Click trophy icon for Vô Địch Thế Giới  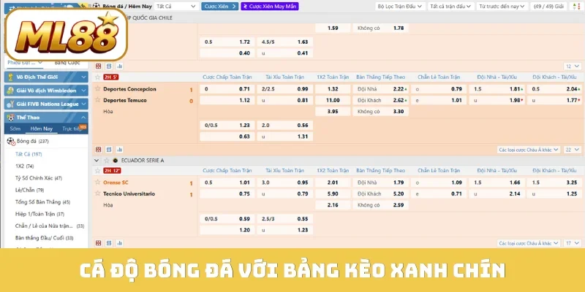pos(10,77)
